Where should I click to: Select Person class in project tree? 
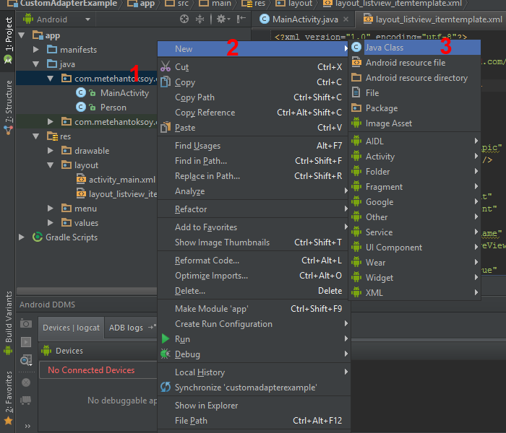click(x=113, y=108)
